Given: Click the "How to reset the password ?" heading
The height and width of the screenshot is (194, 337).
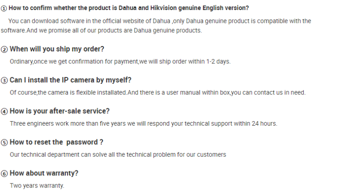Looking at the screenshot, I should (x=56, y=142).
